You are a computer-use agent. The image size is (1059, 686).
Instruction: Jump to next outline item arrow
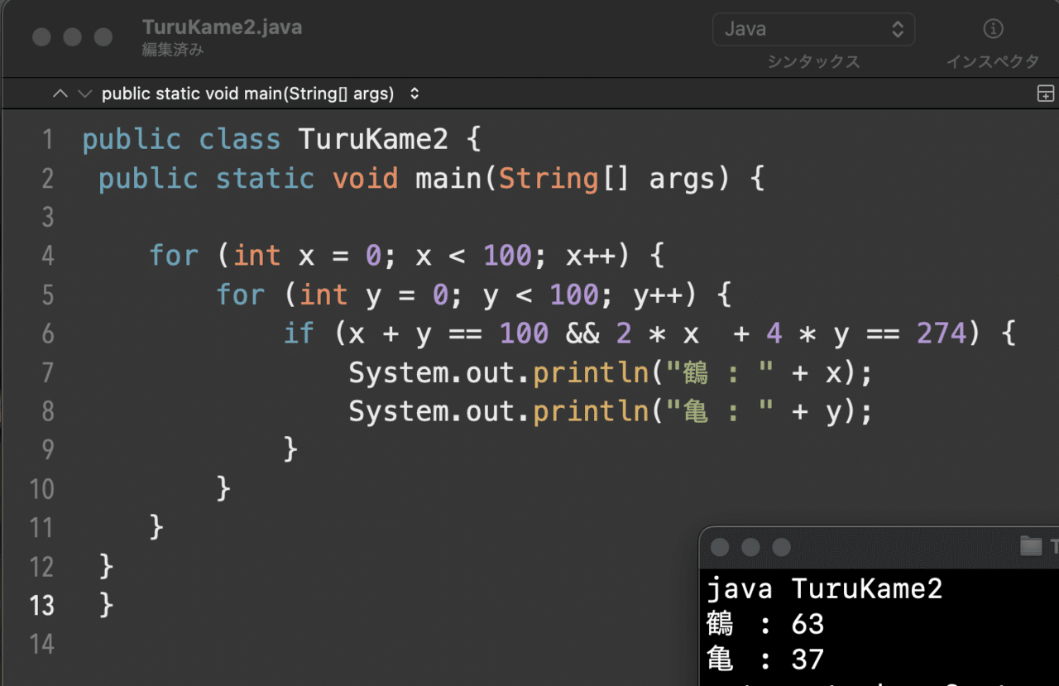click(84, 94)
